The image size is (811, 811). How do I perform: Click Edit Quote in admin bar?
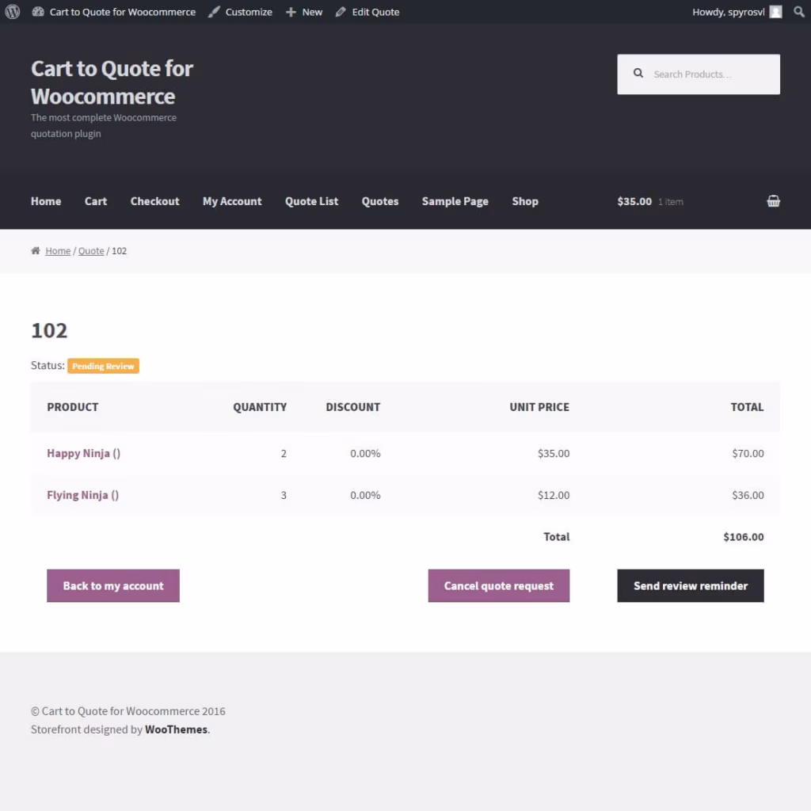(x=367, y=12)
